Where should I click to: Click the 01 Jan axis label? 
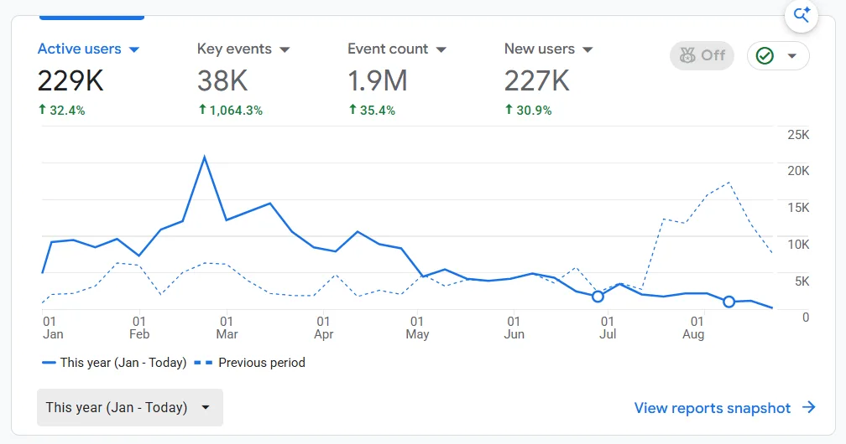tap(53, 328)
